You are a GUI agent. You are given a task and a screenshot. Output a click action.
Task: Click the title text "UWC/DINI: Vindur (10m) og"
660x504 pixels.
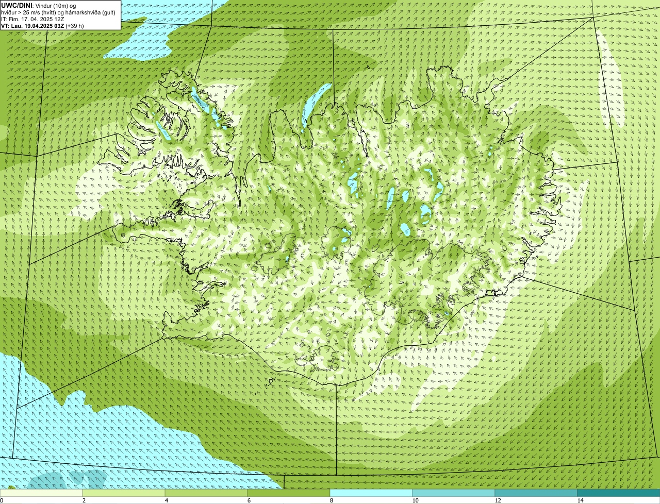coord(39,5)
